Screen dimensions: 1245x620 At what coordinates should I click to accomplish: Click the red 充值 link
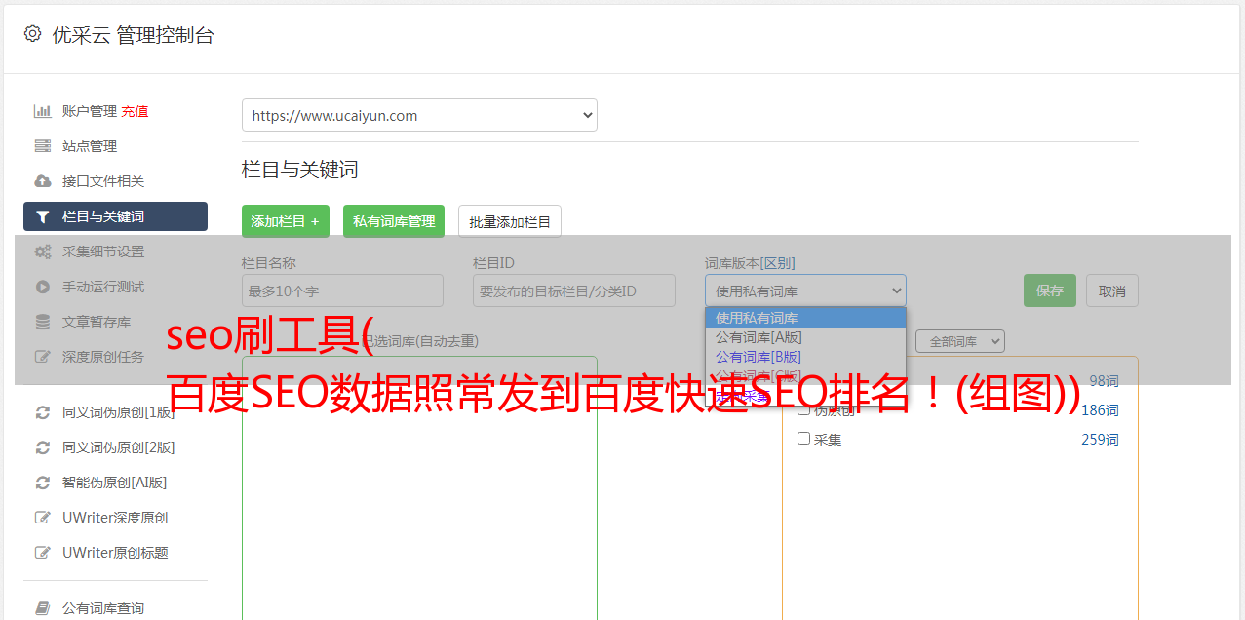pos(135,111)
